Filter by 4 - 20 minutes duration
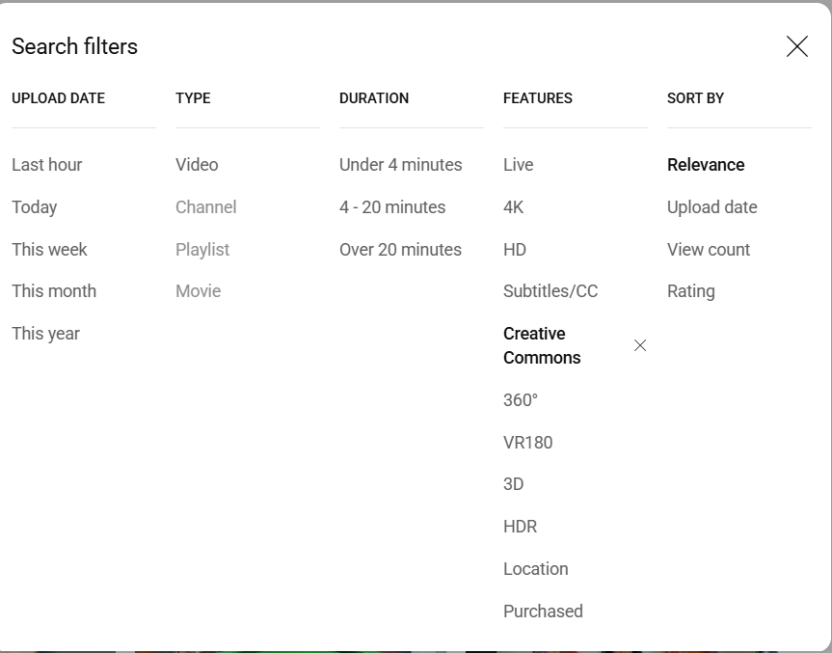This screenshot has height=653, width=832. 392,207
